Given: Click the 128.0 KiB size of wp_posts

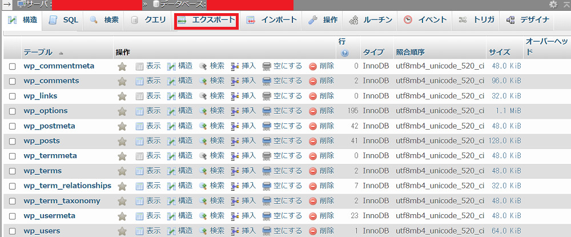Looking at the screenshot, I should click(505, 141).
